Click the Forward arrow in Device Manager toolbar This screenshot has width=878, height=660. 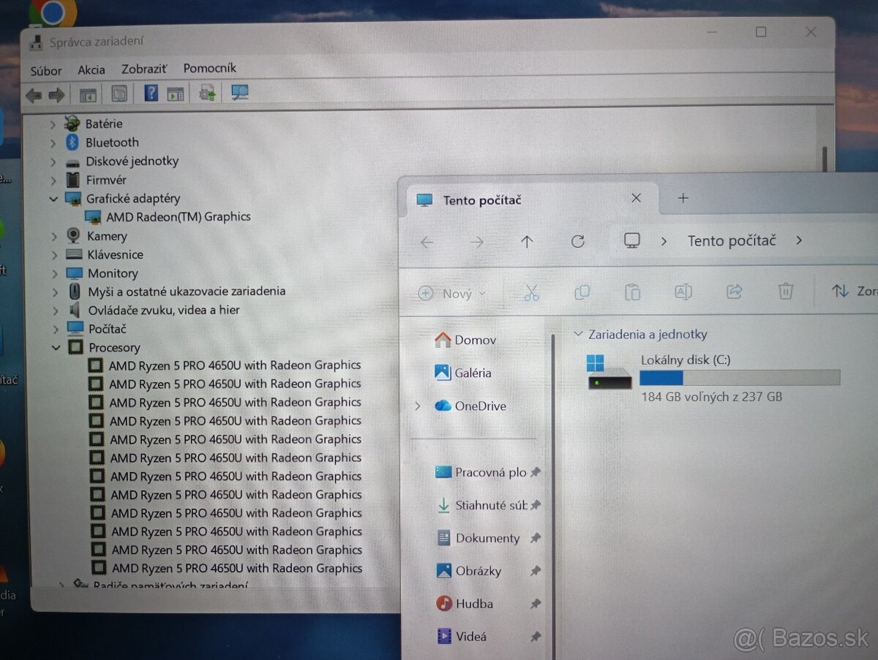point(56,95)
